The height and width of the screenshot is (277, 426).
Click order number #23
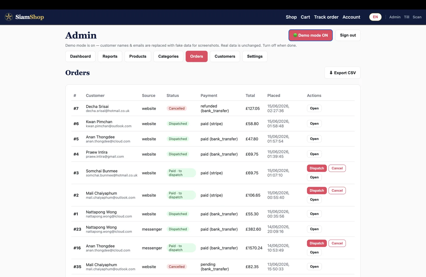(77, 229)
